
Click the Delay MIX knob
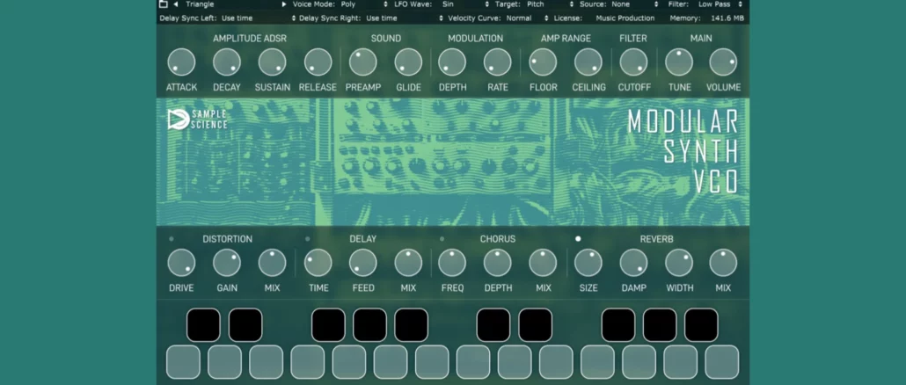[408, 263]
